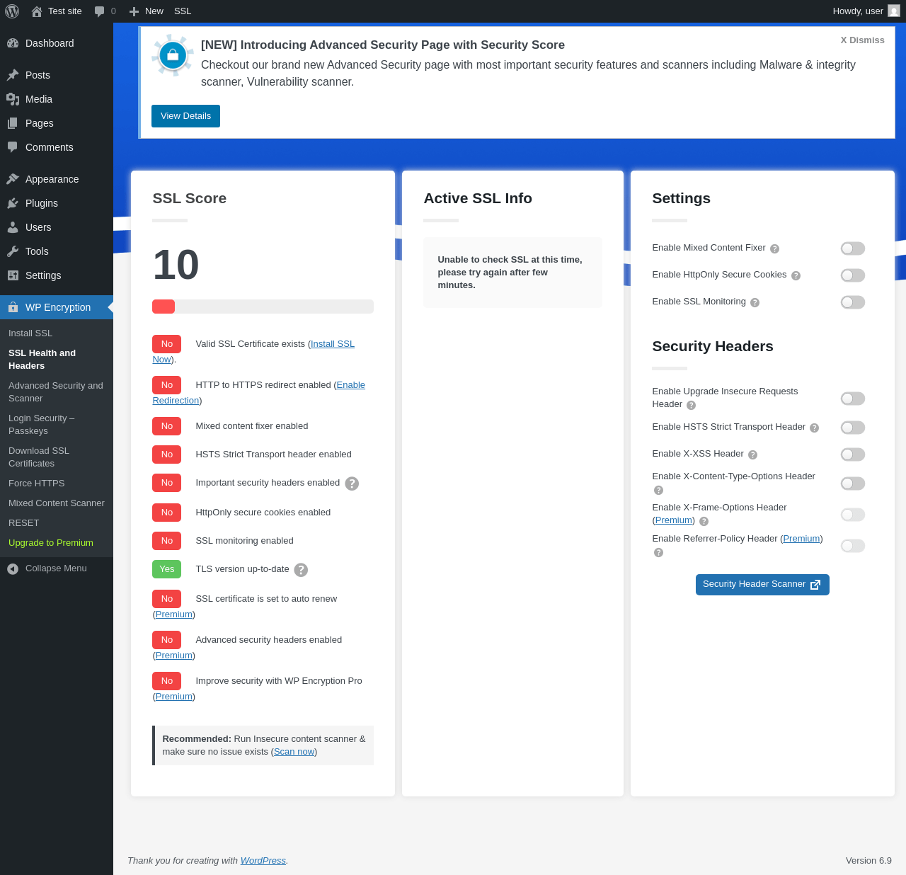Click the SSL score progress bar
The width and height of the screenshot is (906, 875).
point(263,307)
